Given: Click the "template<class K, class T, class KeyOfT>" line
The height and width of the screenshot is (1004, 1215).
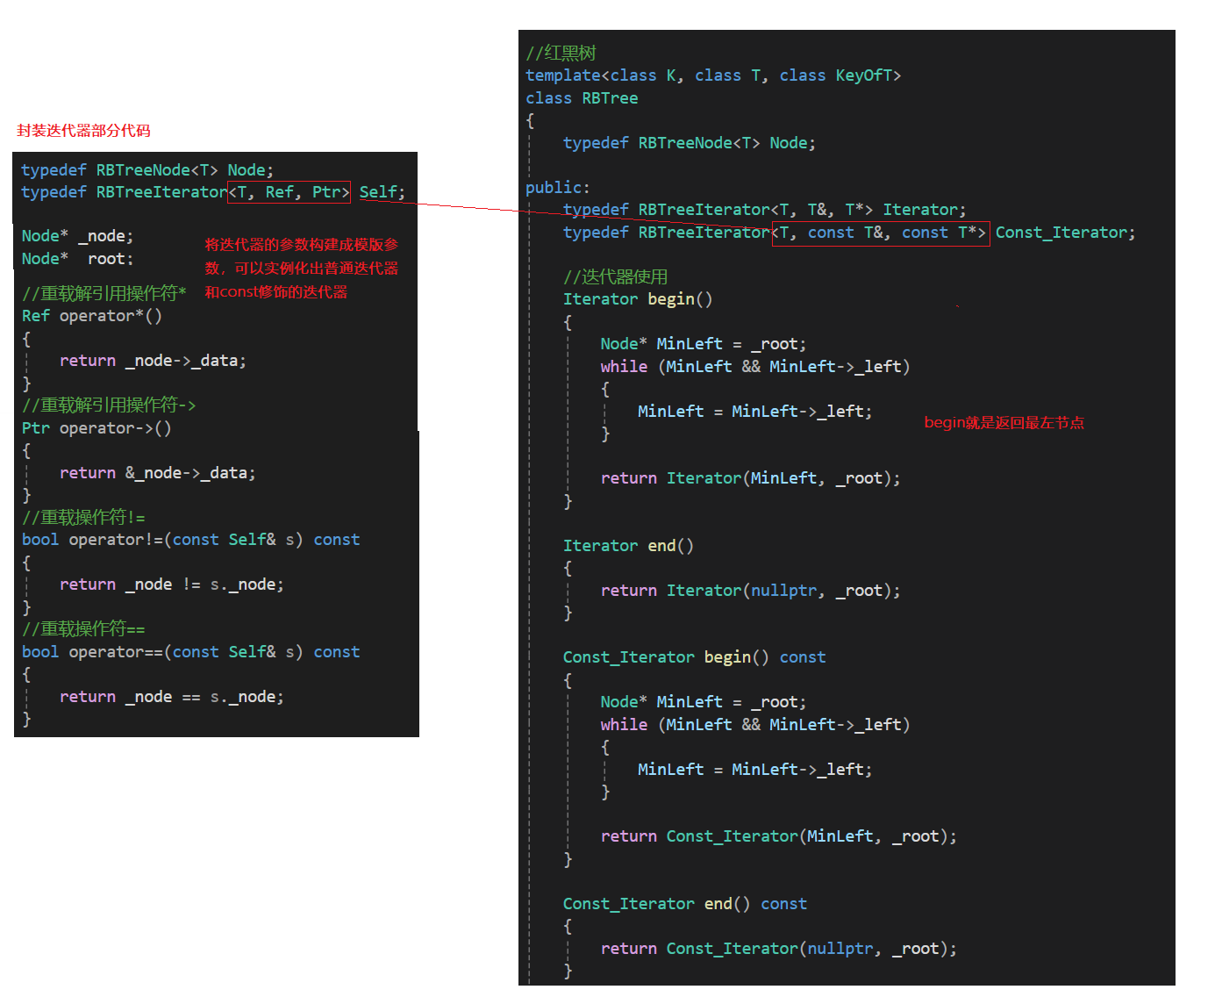Looking at the screenshot, I should coord(713,75).
